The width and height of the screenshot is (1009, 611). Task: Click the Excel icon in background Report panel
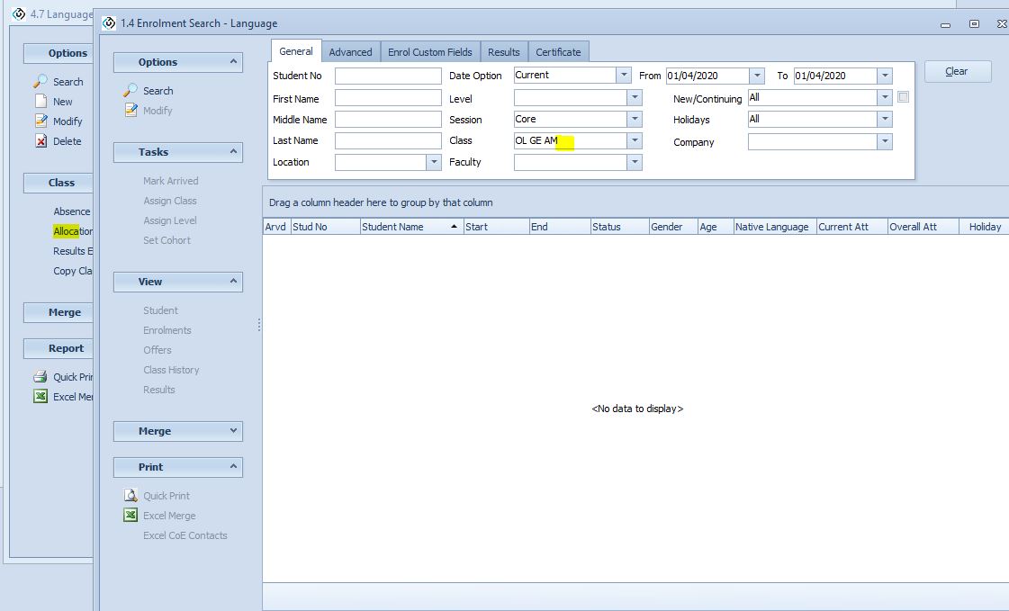pos(41,397)
